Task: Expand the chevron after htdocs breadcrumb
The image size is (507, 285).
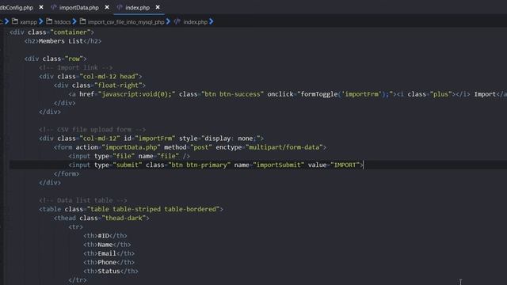Action: click(74, 21)
